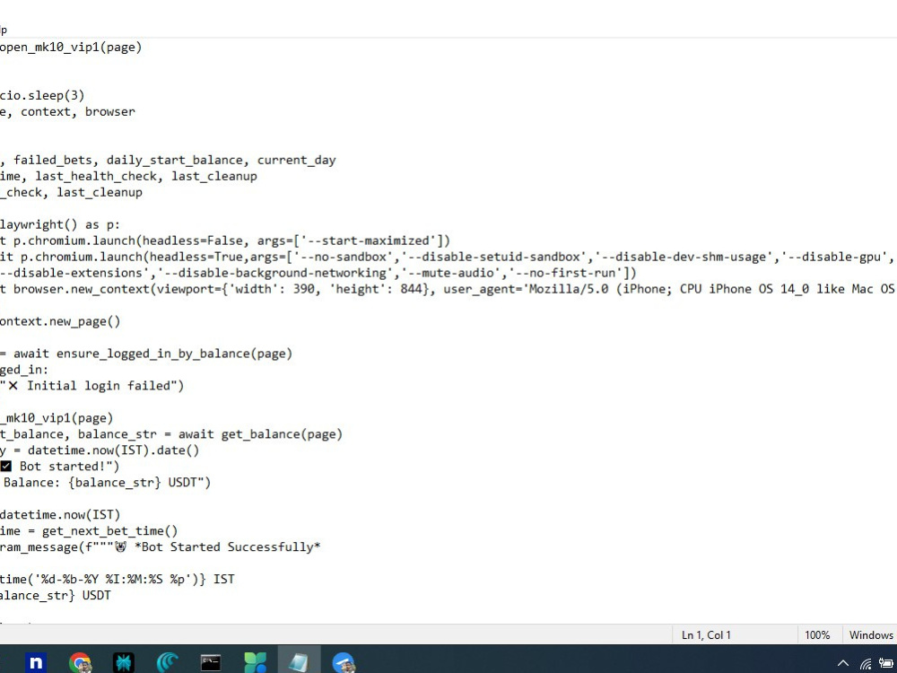This screenshot has width=897, height=673.
Task: Open the teal butterfly app on taskbar
Action: (x=124, y=663)
